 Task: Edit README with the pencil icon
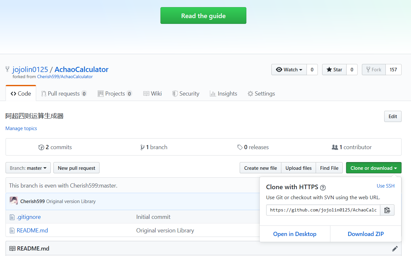(395, 249)
